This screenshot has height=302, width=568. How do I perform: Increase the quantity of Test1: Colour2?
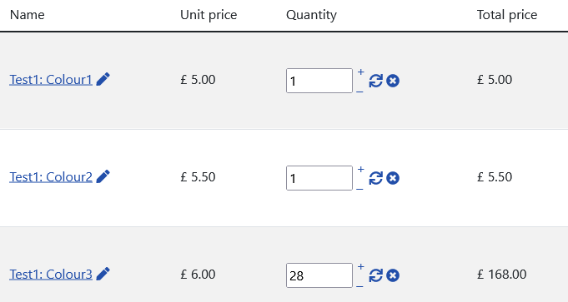(360, 169)
